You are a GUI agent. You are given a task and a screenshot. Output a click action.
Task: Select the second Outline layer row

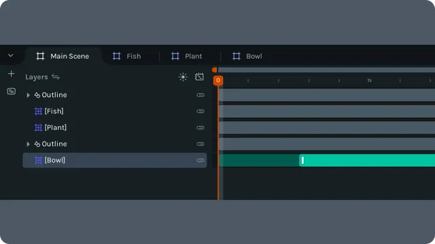click(115, 144)
